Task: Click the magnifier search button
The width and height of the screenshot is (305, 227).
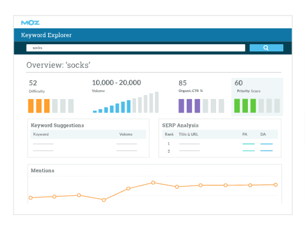Action: coord(266,48)
